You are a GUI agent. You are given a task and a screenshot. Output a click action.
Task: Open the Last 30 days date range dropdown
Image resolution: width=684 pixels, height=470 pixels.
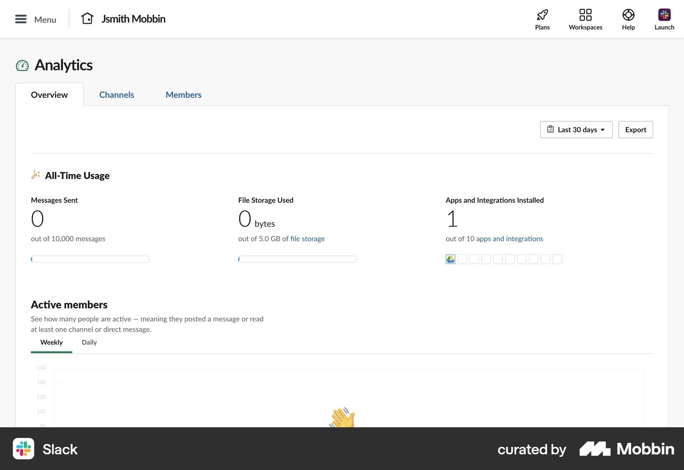(x=576, y=130)
